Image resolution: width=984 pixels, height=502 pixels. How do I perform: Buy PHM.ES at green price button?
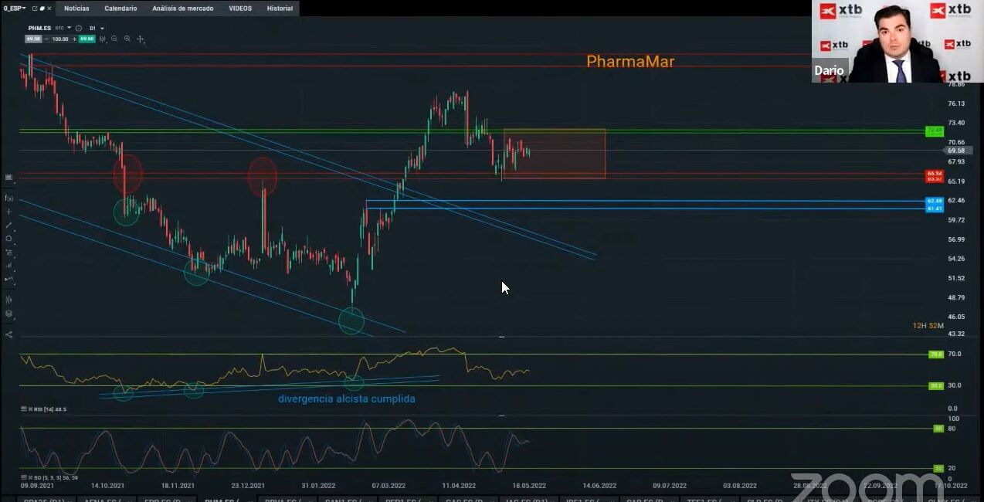pyautogui.click(x=87, y=39)
